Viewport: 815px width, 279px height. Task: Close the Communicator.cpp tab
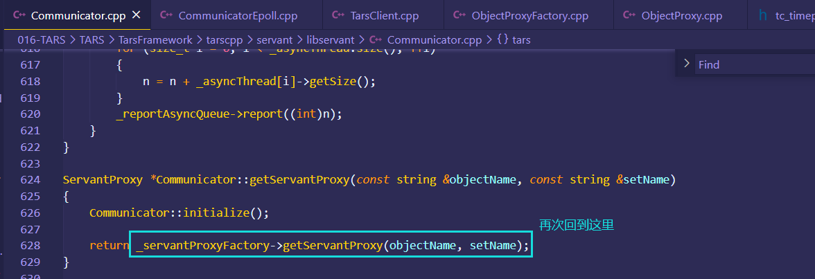137,15
